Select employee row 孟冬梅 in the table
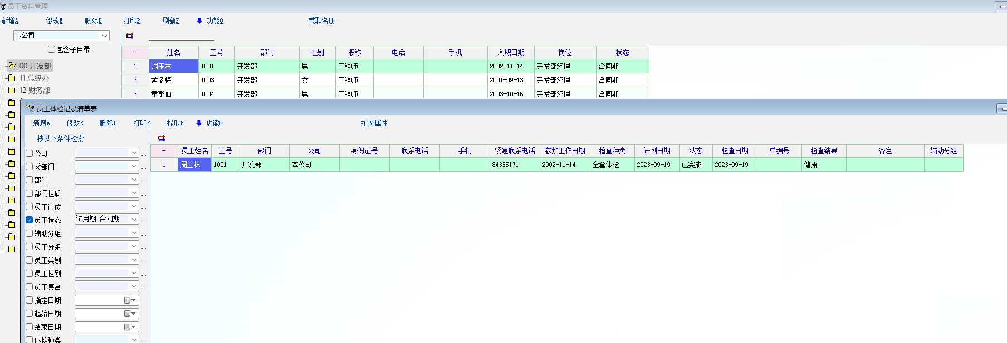Screen dimensions: 1007x343 click(x=162, y=80)
